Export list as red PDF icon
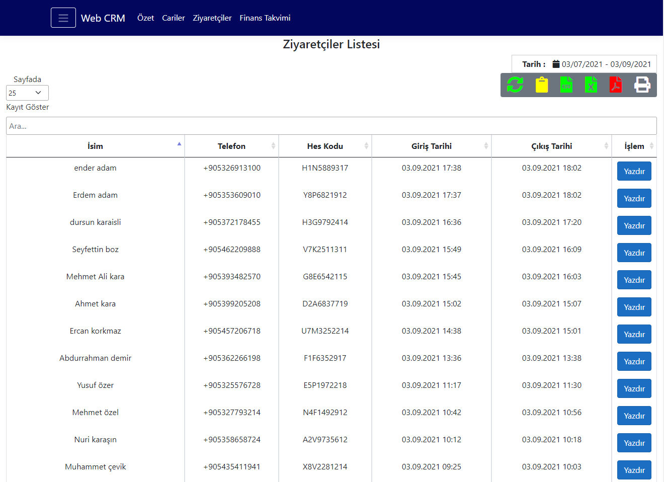The height and width of the screenshot is (482, 664). tap(616, 85)
